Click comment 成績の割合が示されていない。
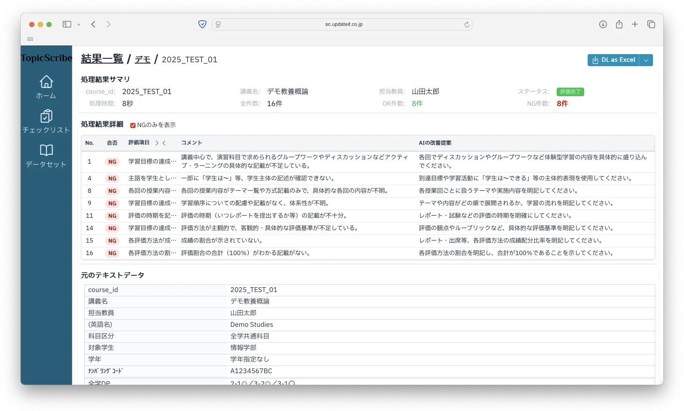 (222, 241)
